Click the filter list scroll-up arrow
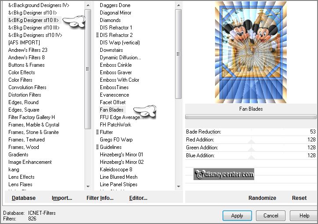Image resolution: width=318 pixels, height=224 pixels. [178, 5]
